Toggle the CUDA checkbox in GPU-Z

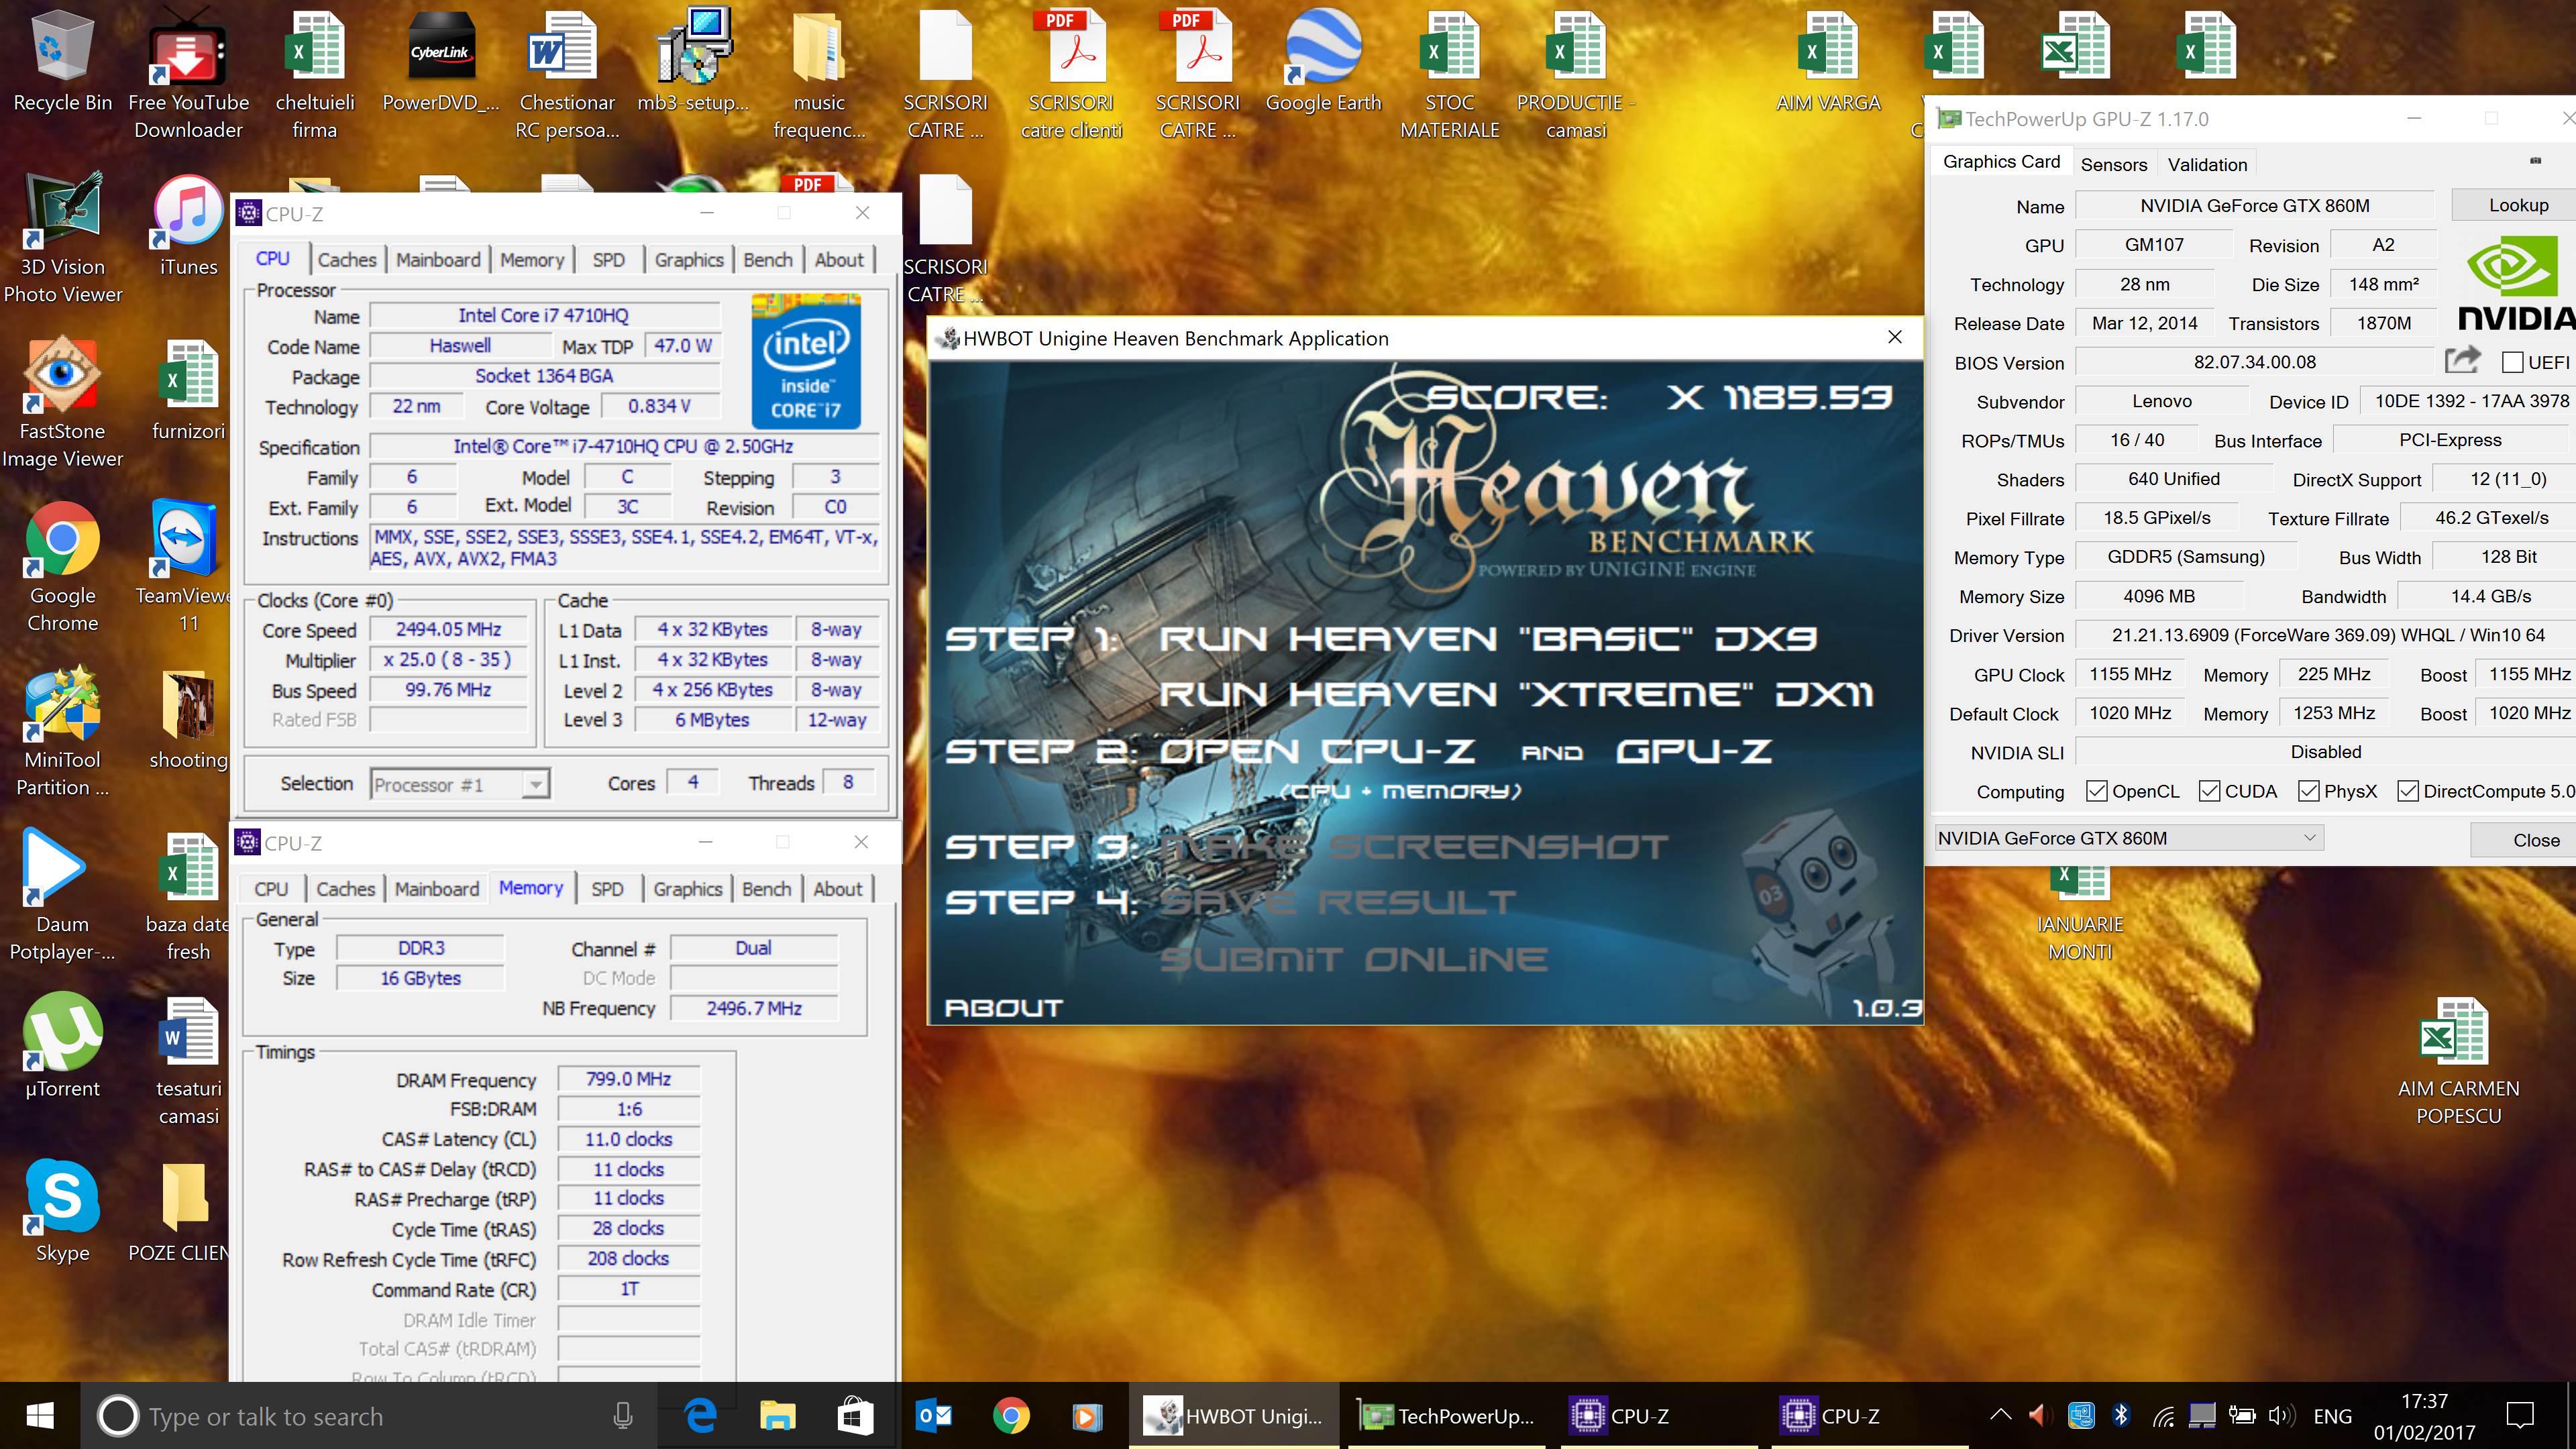2210,791
